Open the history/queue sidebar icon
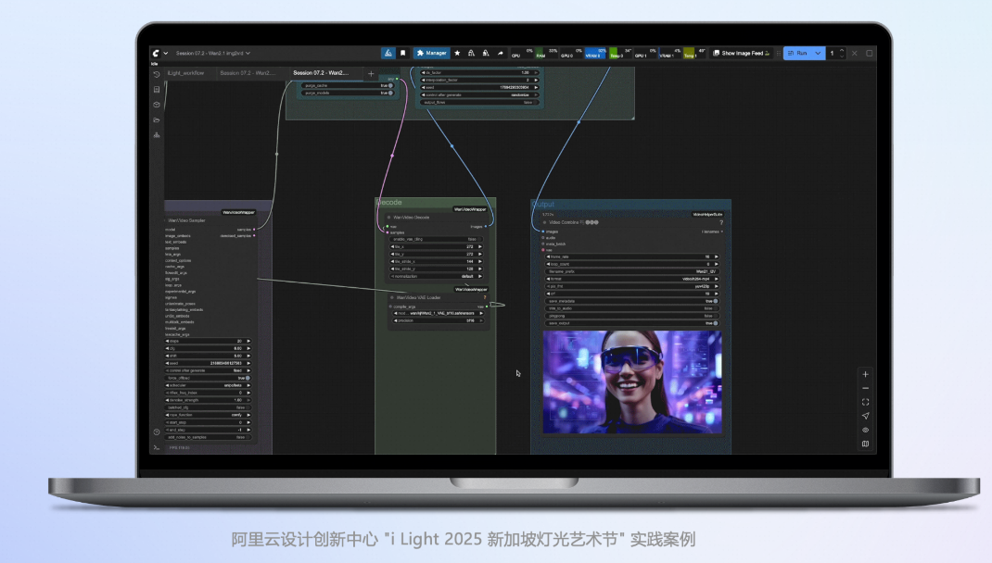The height and width of the screenshot is (563, 992). 157,75
